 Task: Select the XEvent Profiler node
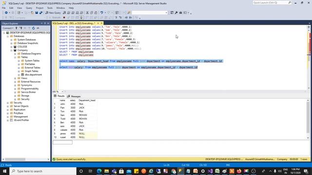(21, 120)
